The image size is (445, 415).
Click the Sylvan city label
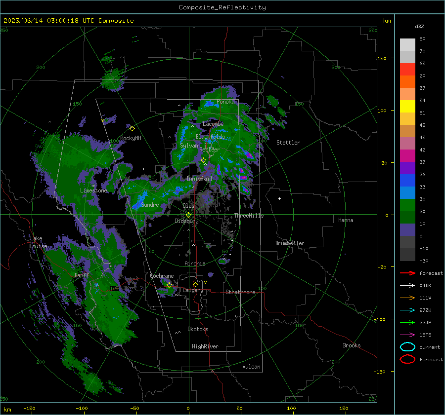tap(189, 146)
